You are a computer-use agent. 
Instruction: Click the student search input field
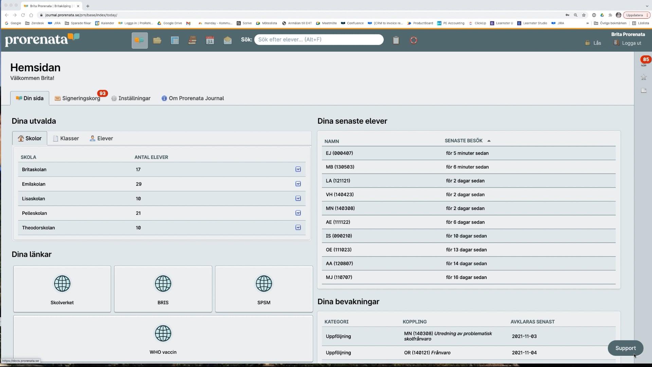319,39
